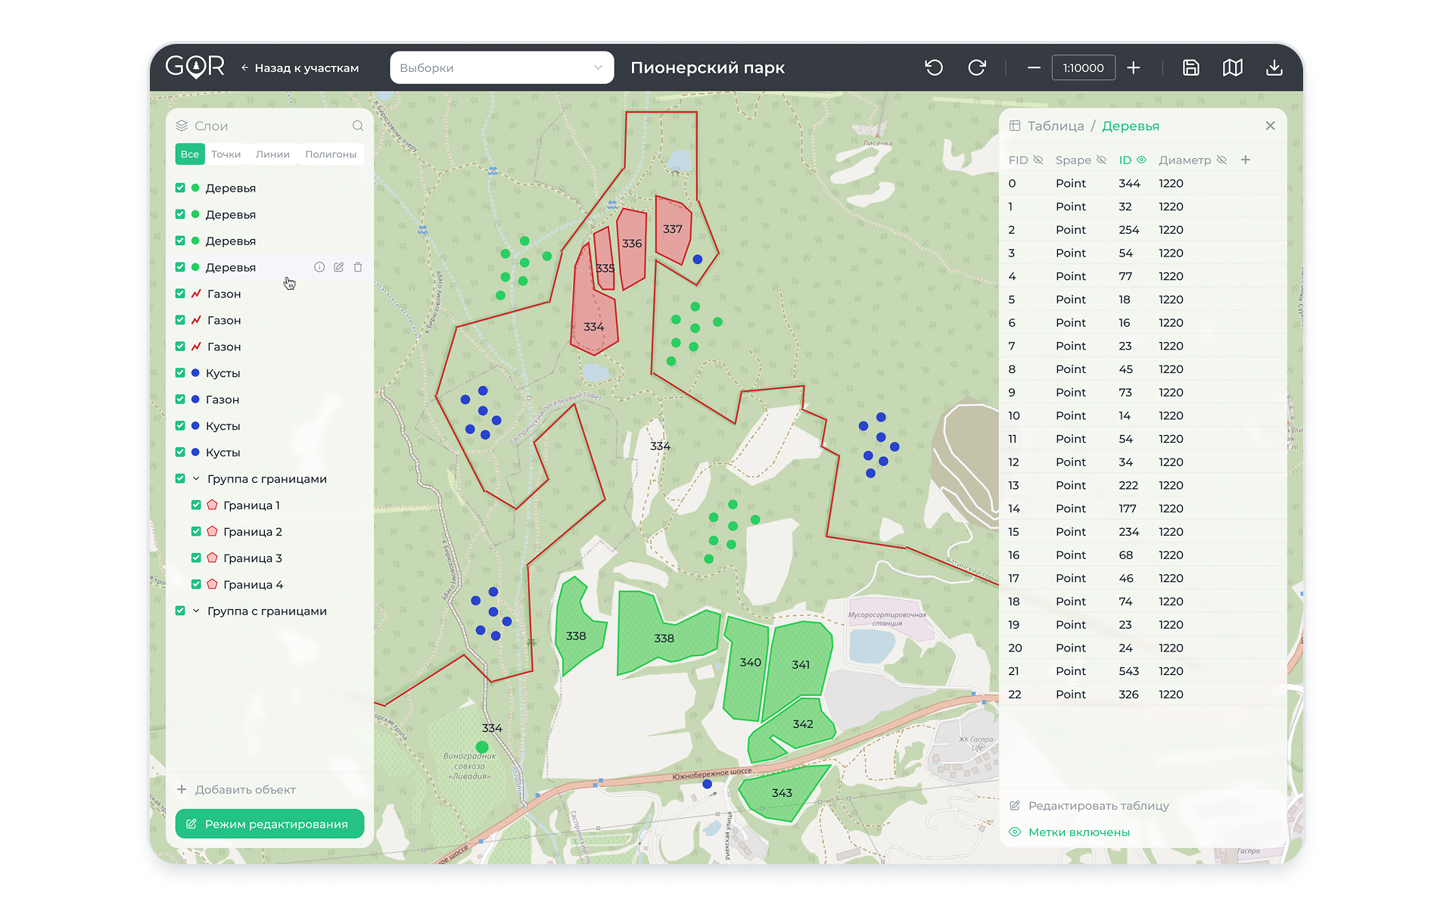Screen dimensions: 1453x908
Task: Collapse the last Группа с границами chevron
Action: (x=196, y=611)
